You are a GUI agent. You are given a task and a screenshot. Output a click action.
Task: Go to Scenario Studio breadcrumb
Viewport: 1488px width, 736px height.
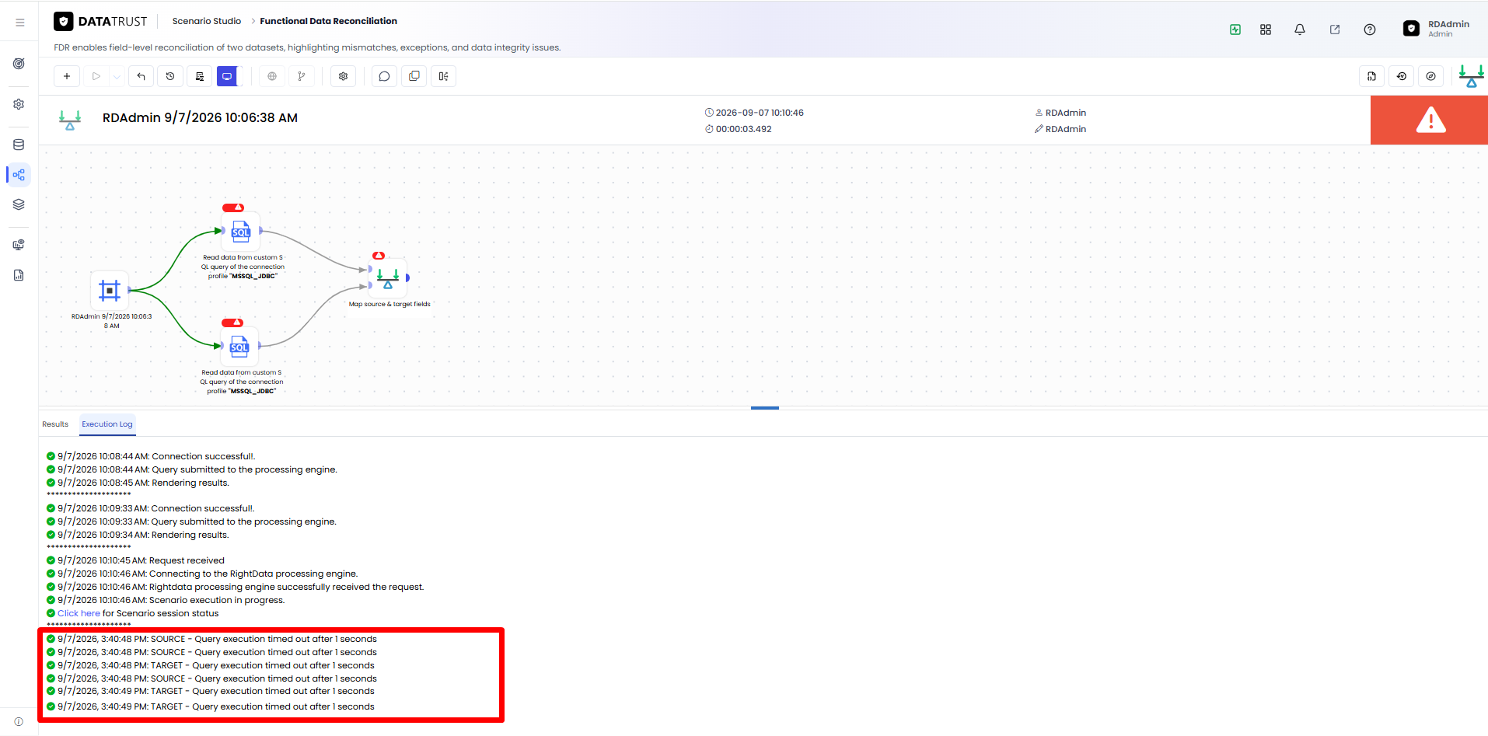click(x=207, y=21)
